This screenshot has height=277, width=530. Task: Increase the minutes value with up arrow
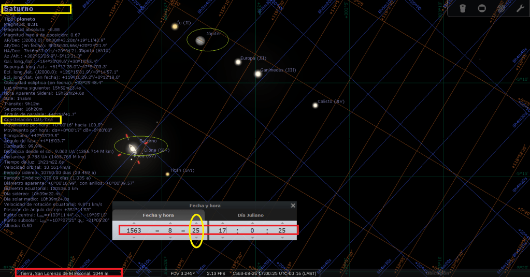click(252, 223)
